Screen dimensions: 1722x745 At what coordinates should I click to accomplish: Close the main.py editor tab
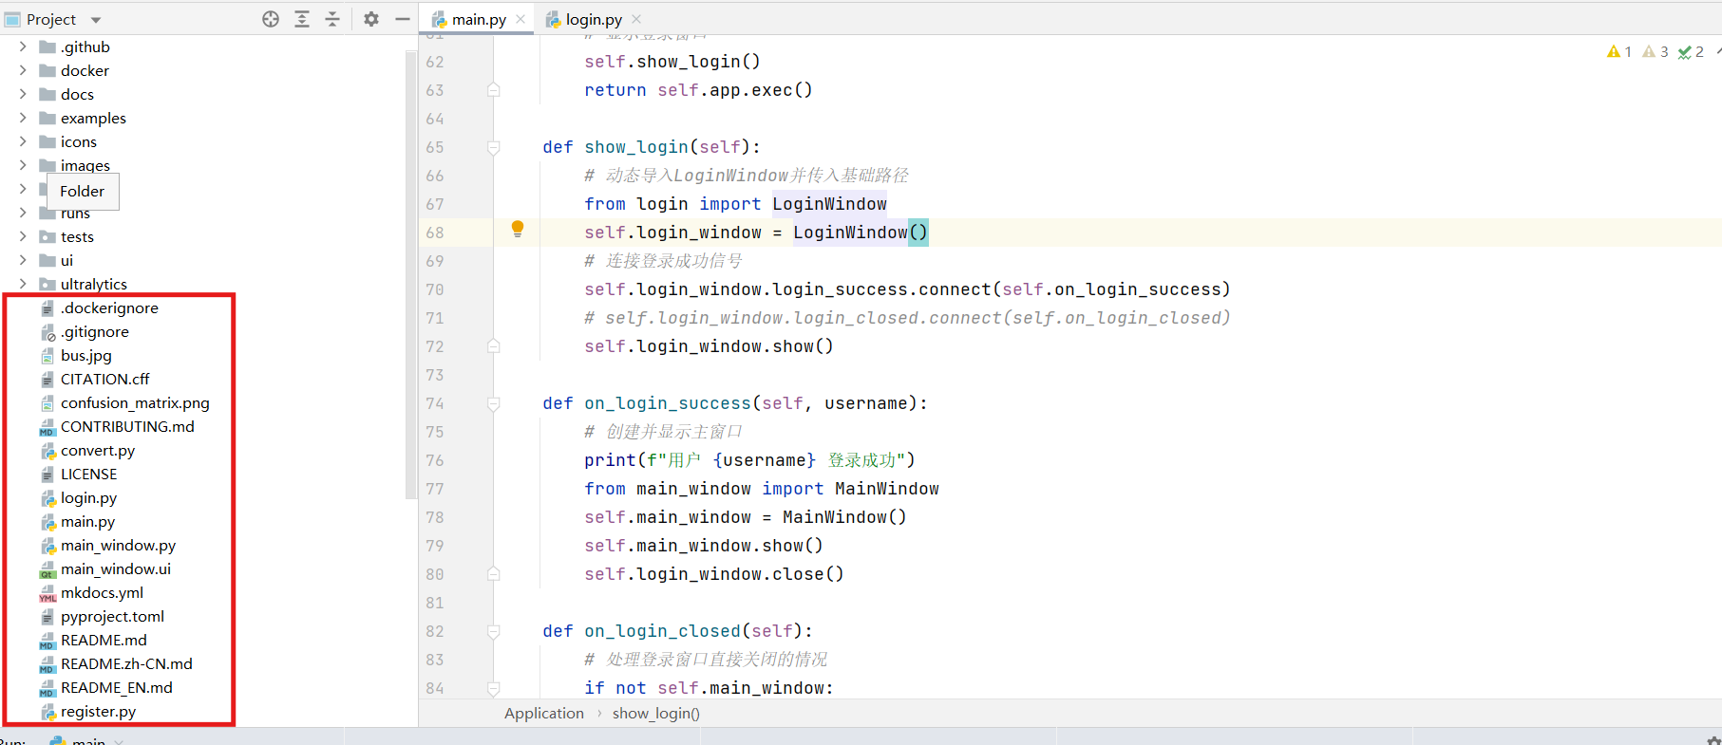(520, 19)
